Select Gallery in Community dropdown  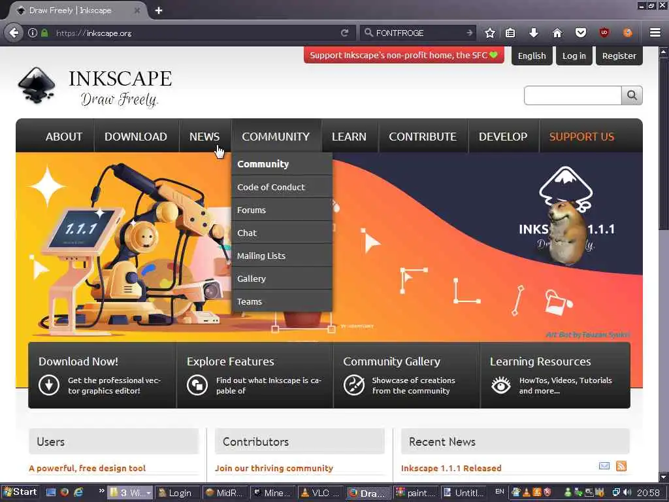pyautogui.click(x=282, y=278)
